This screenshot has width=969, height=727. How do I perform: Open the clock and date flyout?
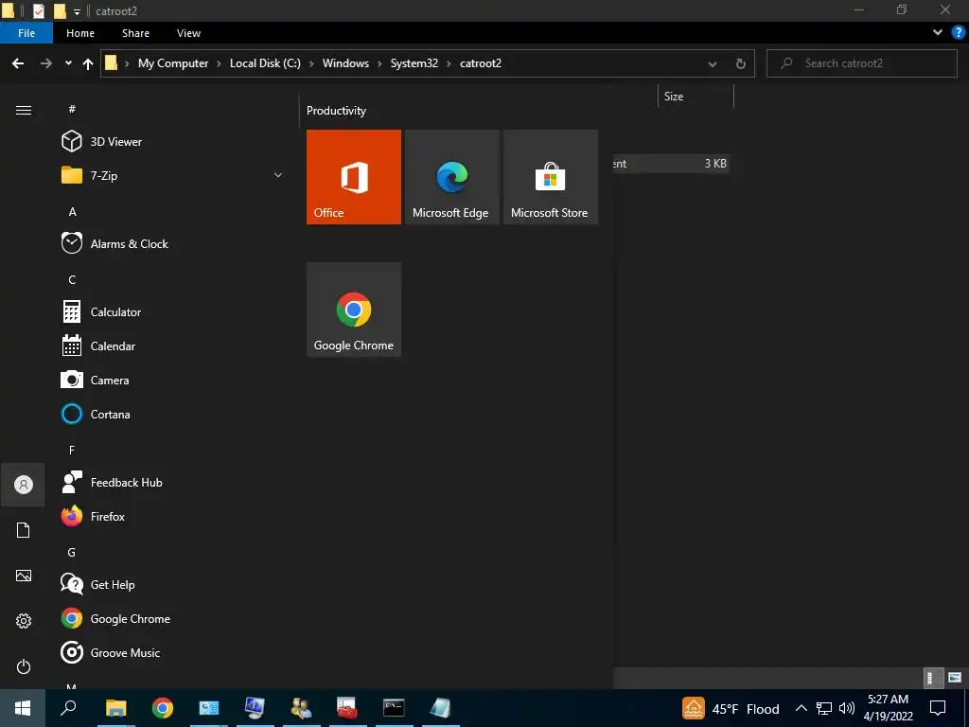pyautogui.click(x=888, y=708)
